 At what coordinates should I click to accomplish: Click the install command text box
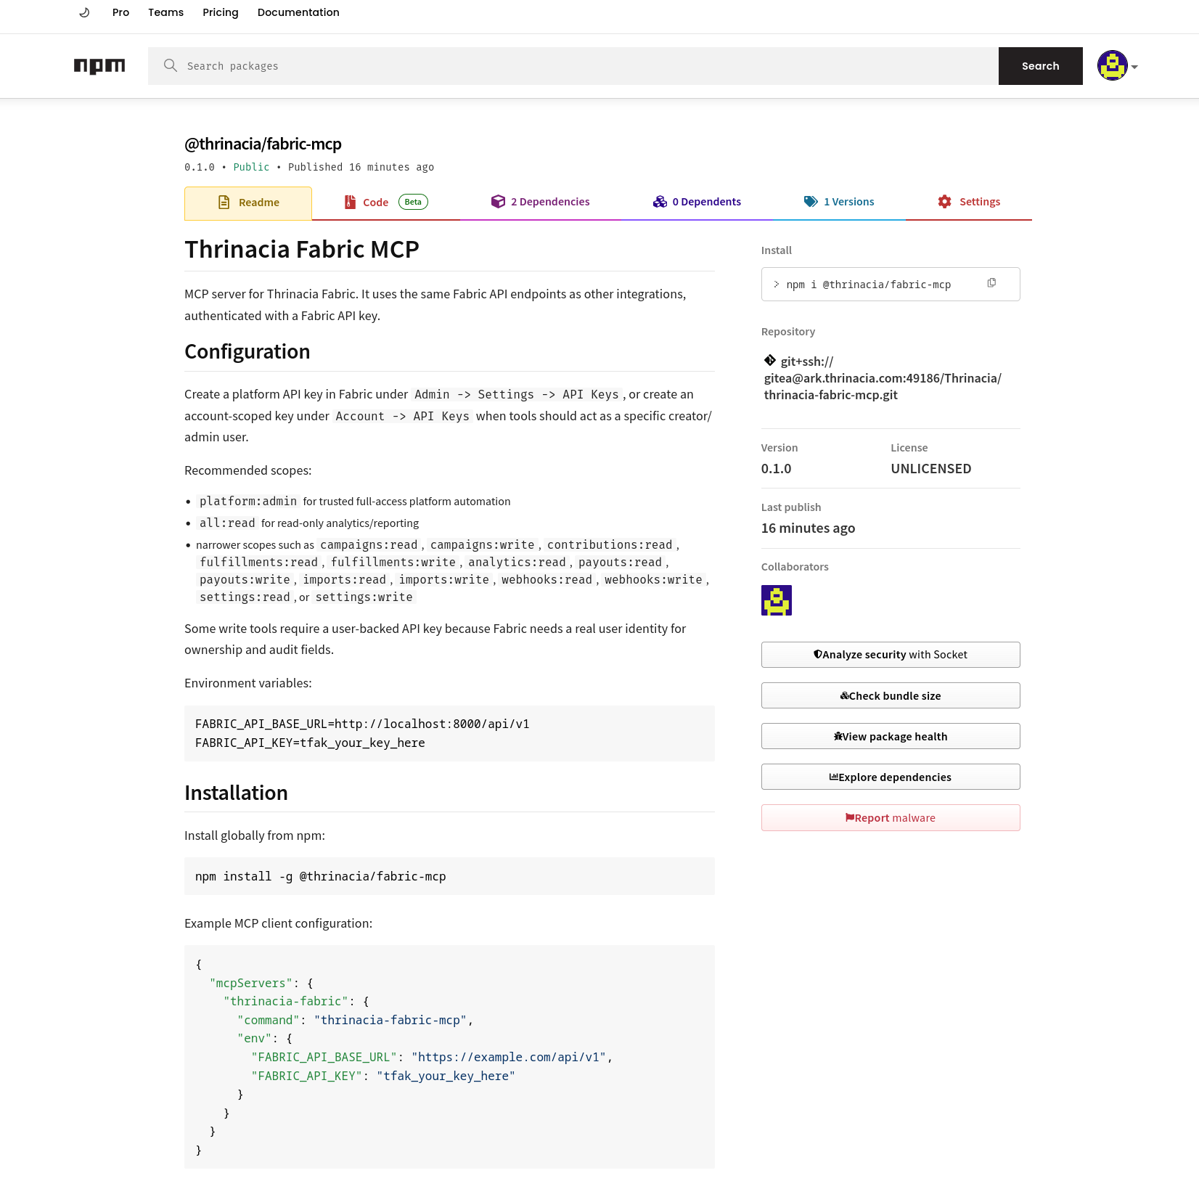891,285
